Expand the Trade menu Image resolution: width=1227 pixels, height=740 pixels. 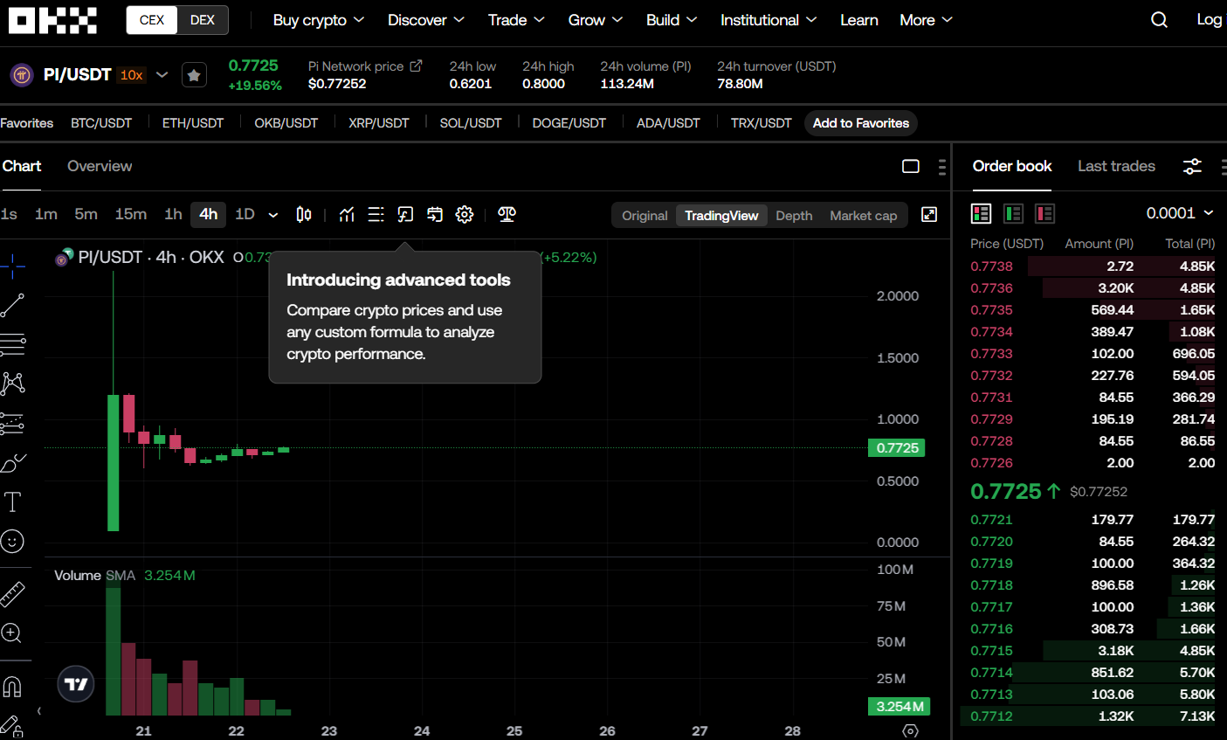(516, 20)
